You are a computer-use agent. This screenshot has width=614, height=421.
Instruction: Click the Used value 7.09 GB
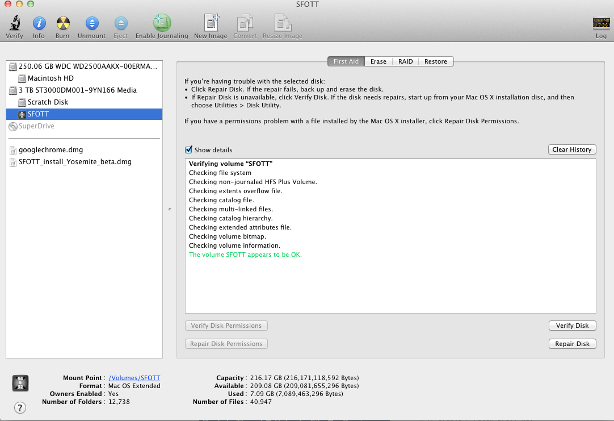[296, 394]
